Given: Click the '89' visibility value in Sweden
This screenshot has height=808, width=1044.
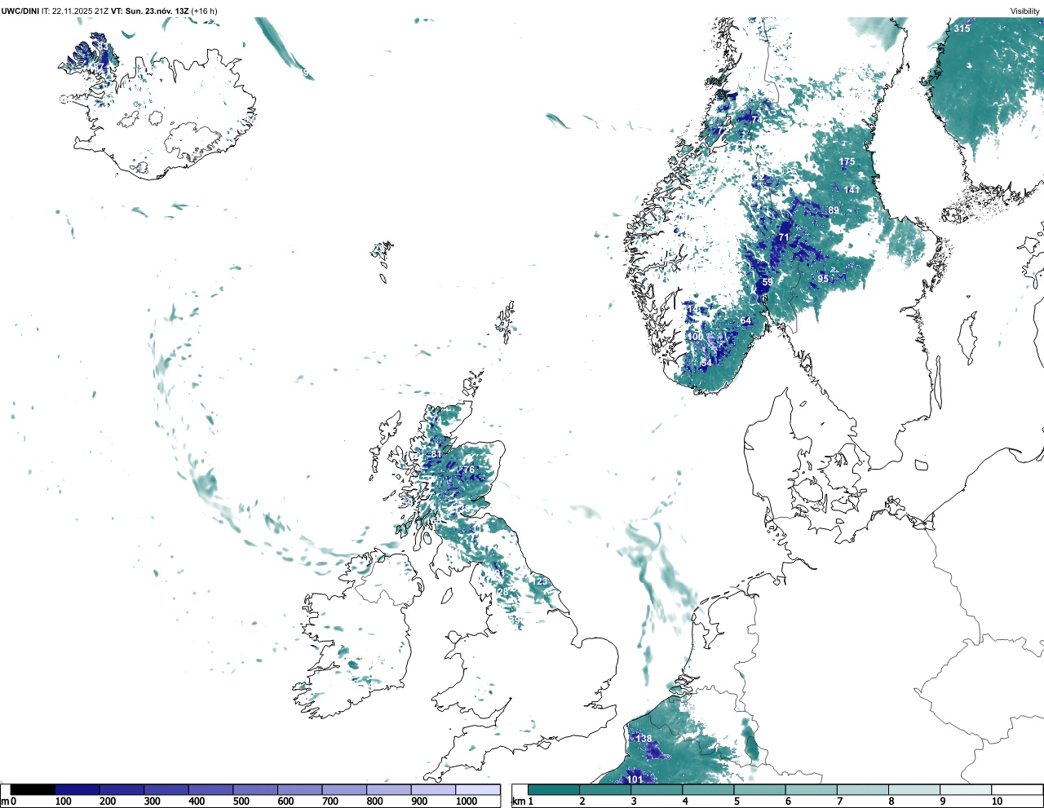Looking at the screenshot, I should [x=834, y=210].
